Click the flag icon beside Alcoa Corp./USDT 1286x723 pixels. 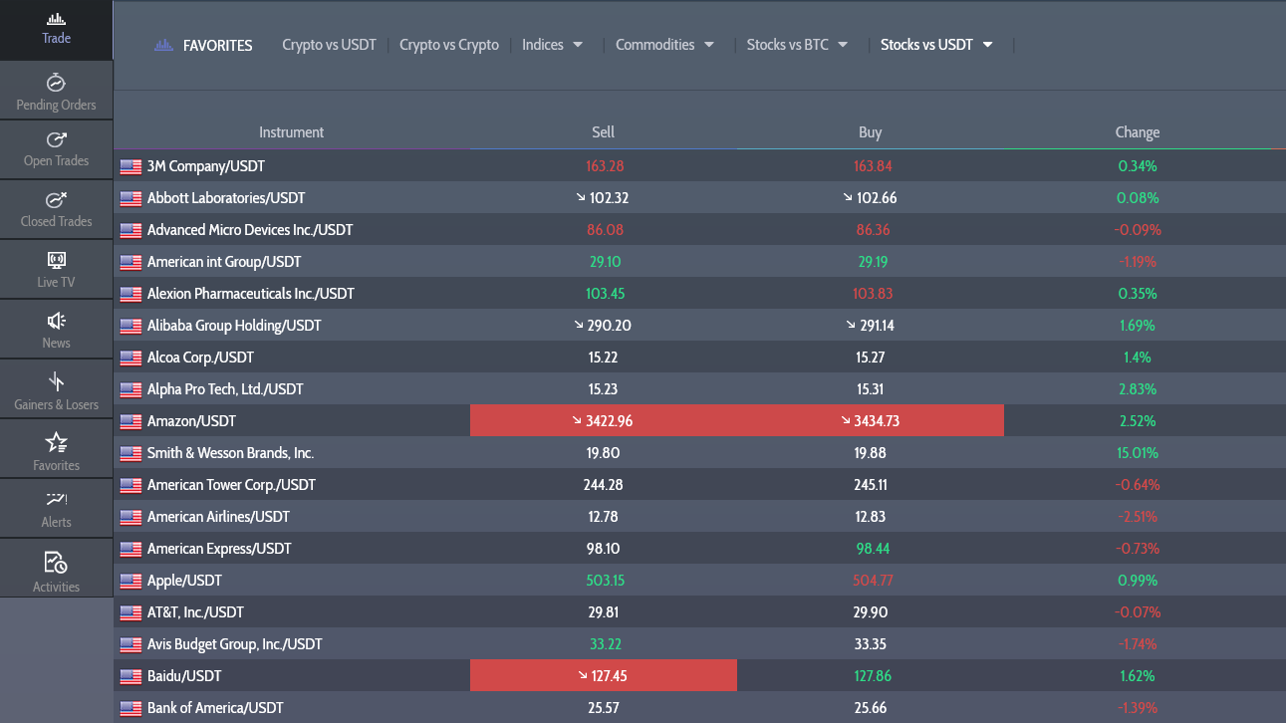tap(130, 358)
